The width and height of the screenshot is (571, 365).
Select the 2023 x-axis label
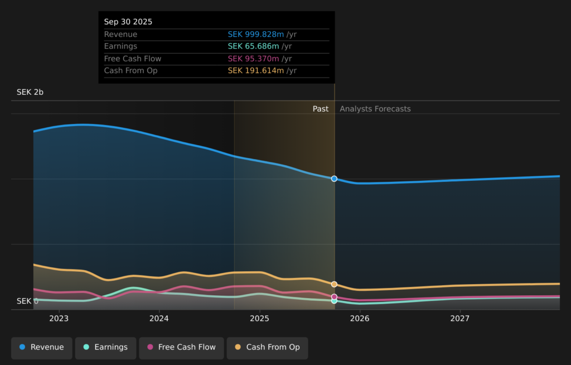59,319
